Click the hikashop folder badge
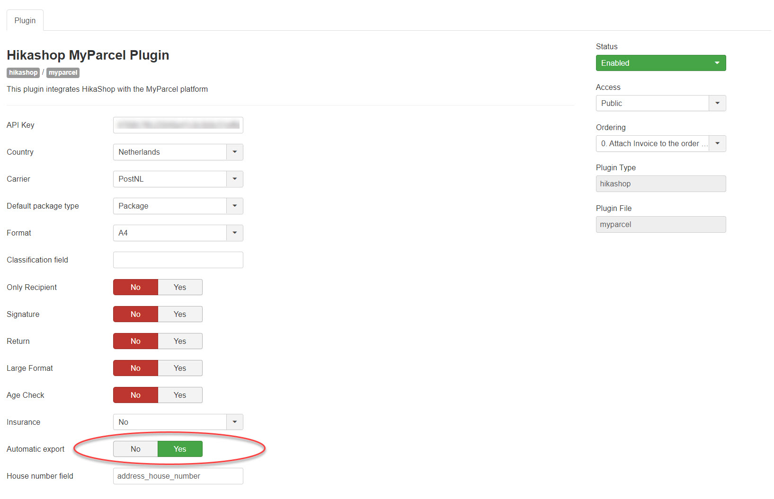Image resolution: width=774 pixels, height=499 pixels. 23,72
